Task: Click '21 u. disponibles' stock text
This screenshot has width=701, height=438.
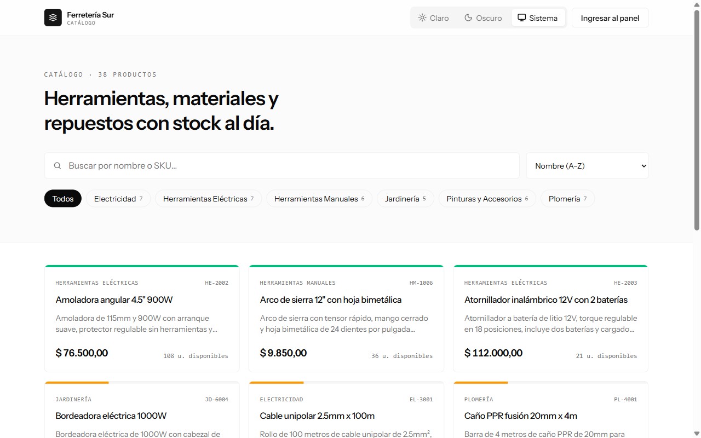Action: [606, 356]
